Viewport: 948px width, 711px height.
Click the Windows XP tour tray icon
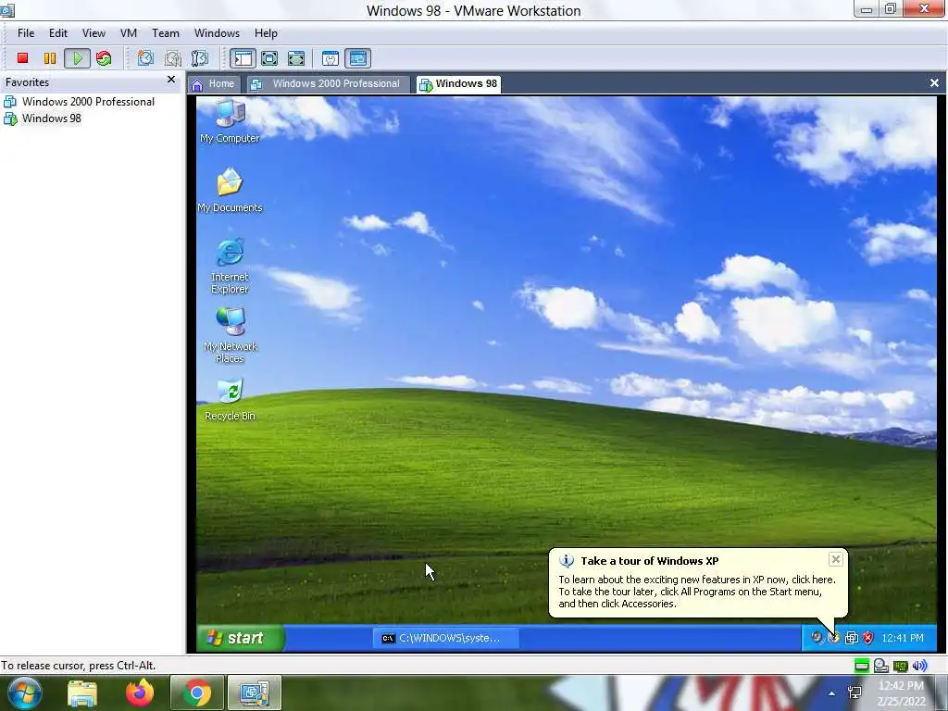tap(834, 638)
